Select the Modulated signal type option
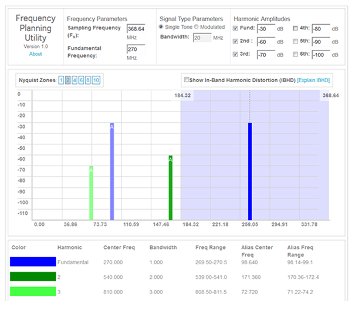Viewport: 352px width, 310px height. click(196, 27)
